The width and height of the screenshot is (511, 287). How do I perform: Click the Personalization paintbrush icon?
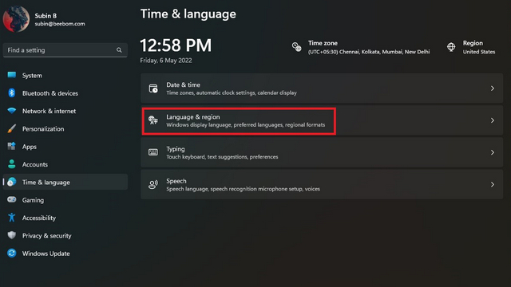click(x=12, y=128)
